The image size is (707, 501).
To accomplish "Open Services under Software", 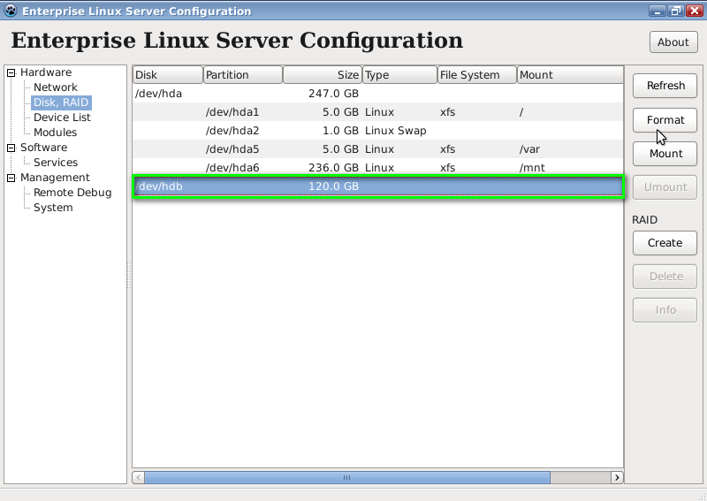I will [x=56, y=163].
